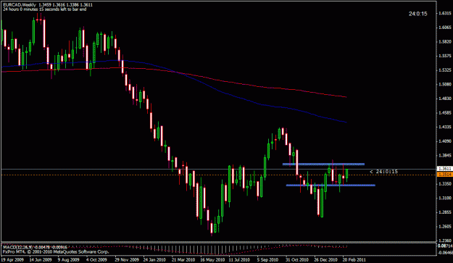Click the 1.5575 price axis label
Screen dimensions: 453x263
(445, 56)
